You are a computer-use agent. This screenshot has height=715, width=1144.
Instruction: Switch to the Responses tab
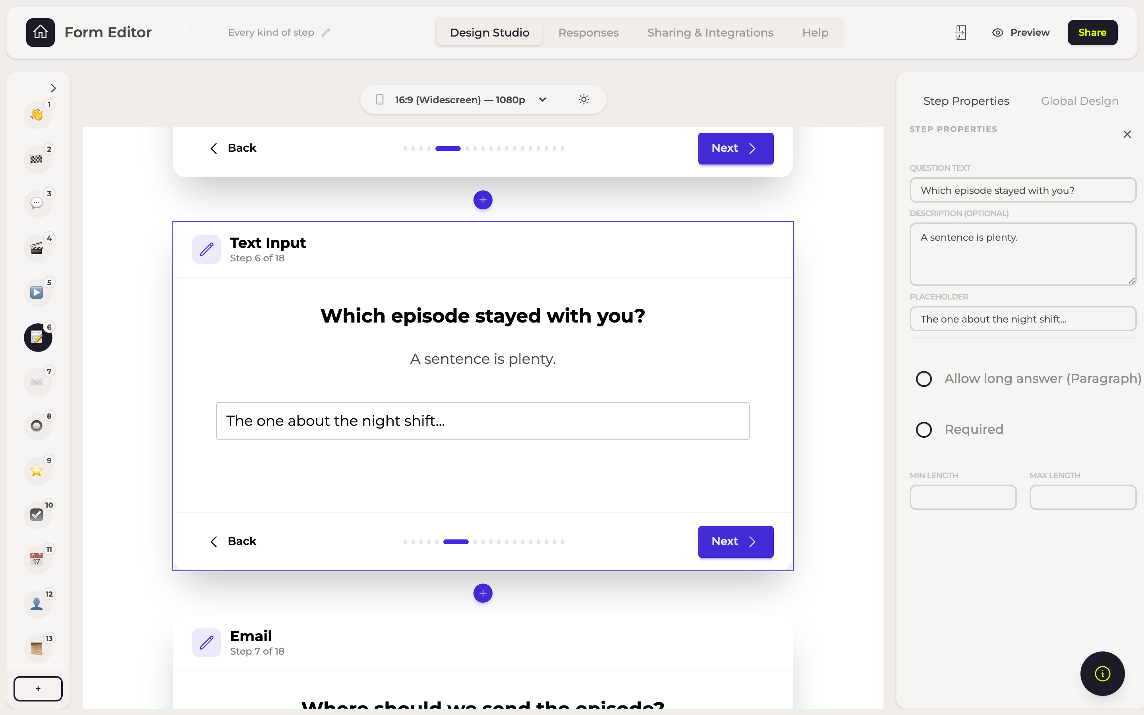click(x=588, y=33)
